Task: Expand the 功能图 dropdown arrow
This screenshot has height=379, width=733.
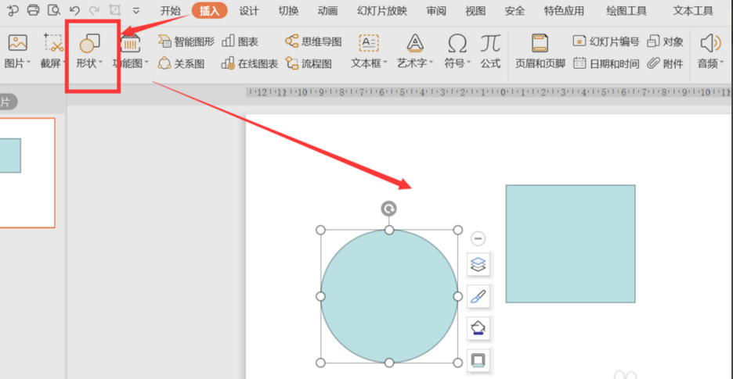Action: coord(146,63)
